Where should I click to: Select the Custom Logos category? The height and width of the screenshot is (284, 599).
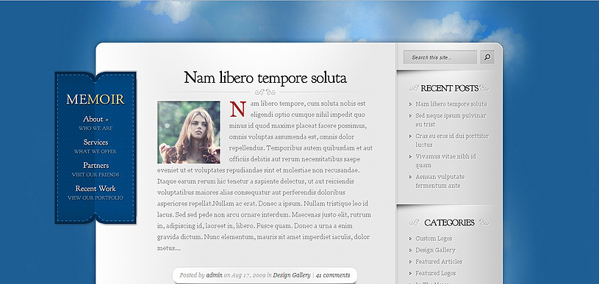click(x=434, y=239)
